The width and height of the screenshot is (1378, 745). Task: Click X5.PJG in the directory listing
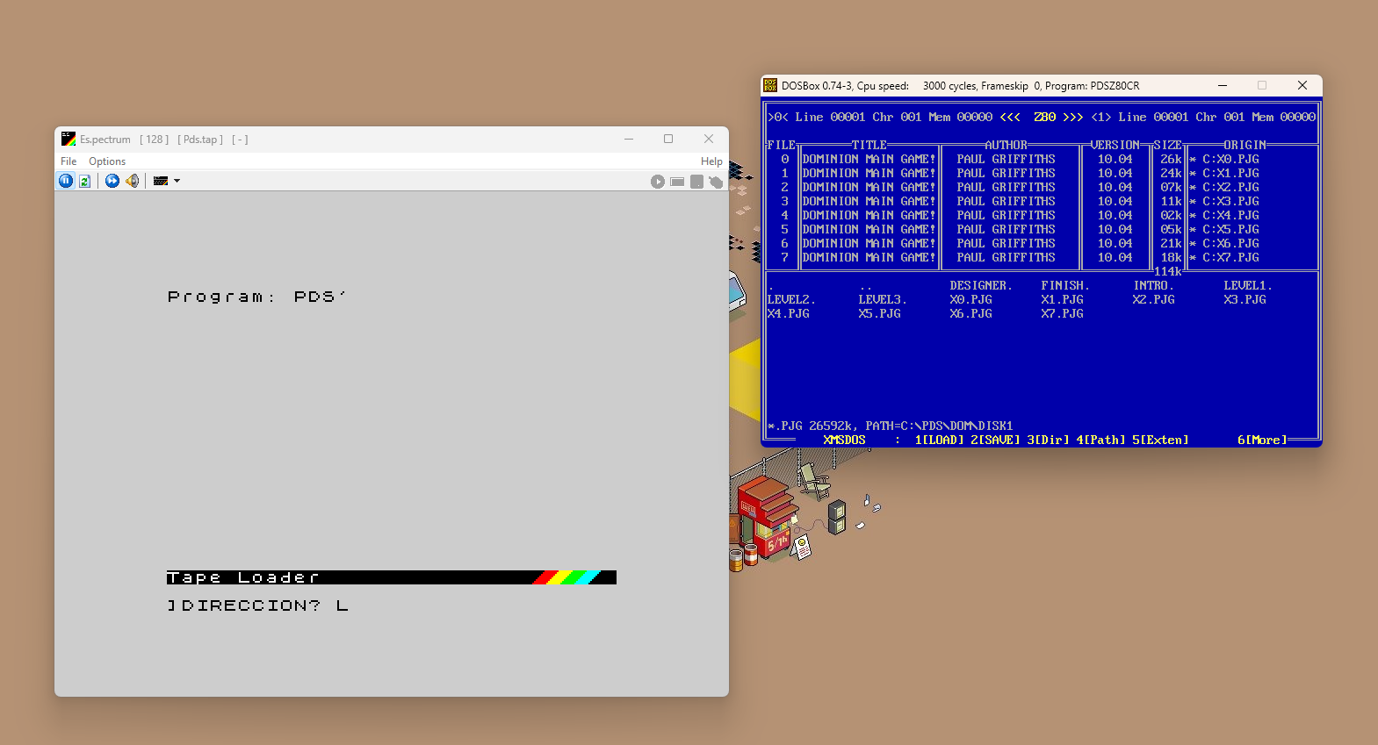coord(879,313)
